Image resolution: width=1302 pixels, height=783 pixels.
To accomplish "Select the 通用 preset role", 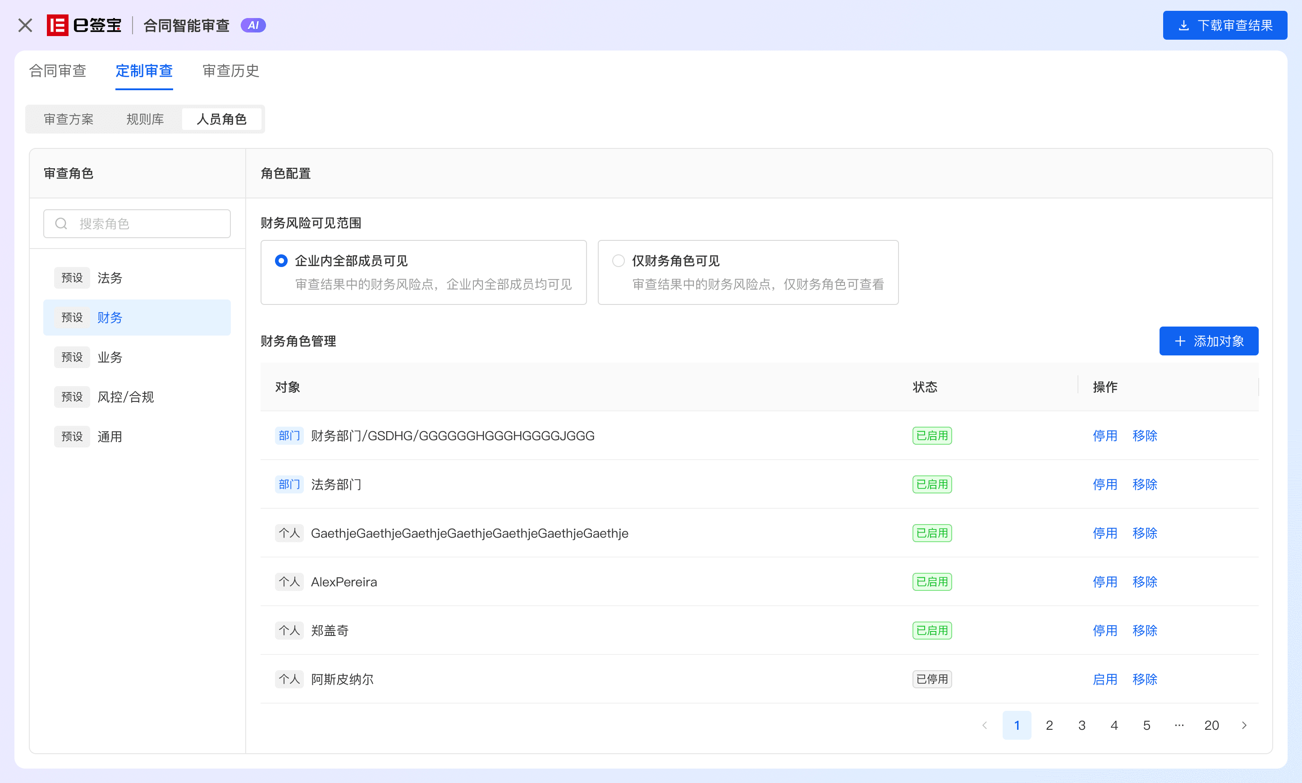I will 137,437.
